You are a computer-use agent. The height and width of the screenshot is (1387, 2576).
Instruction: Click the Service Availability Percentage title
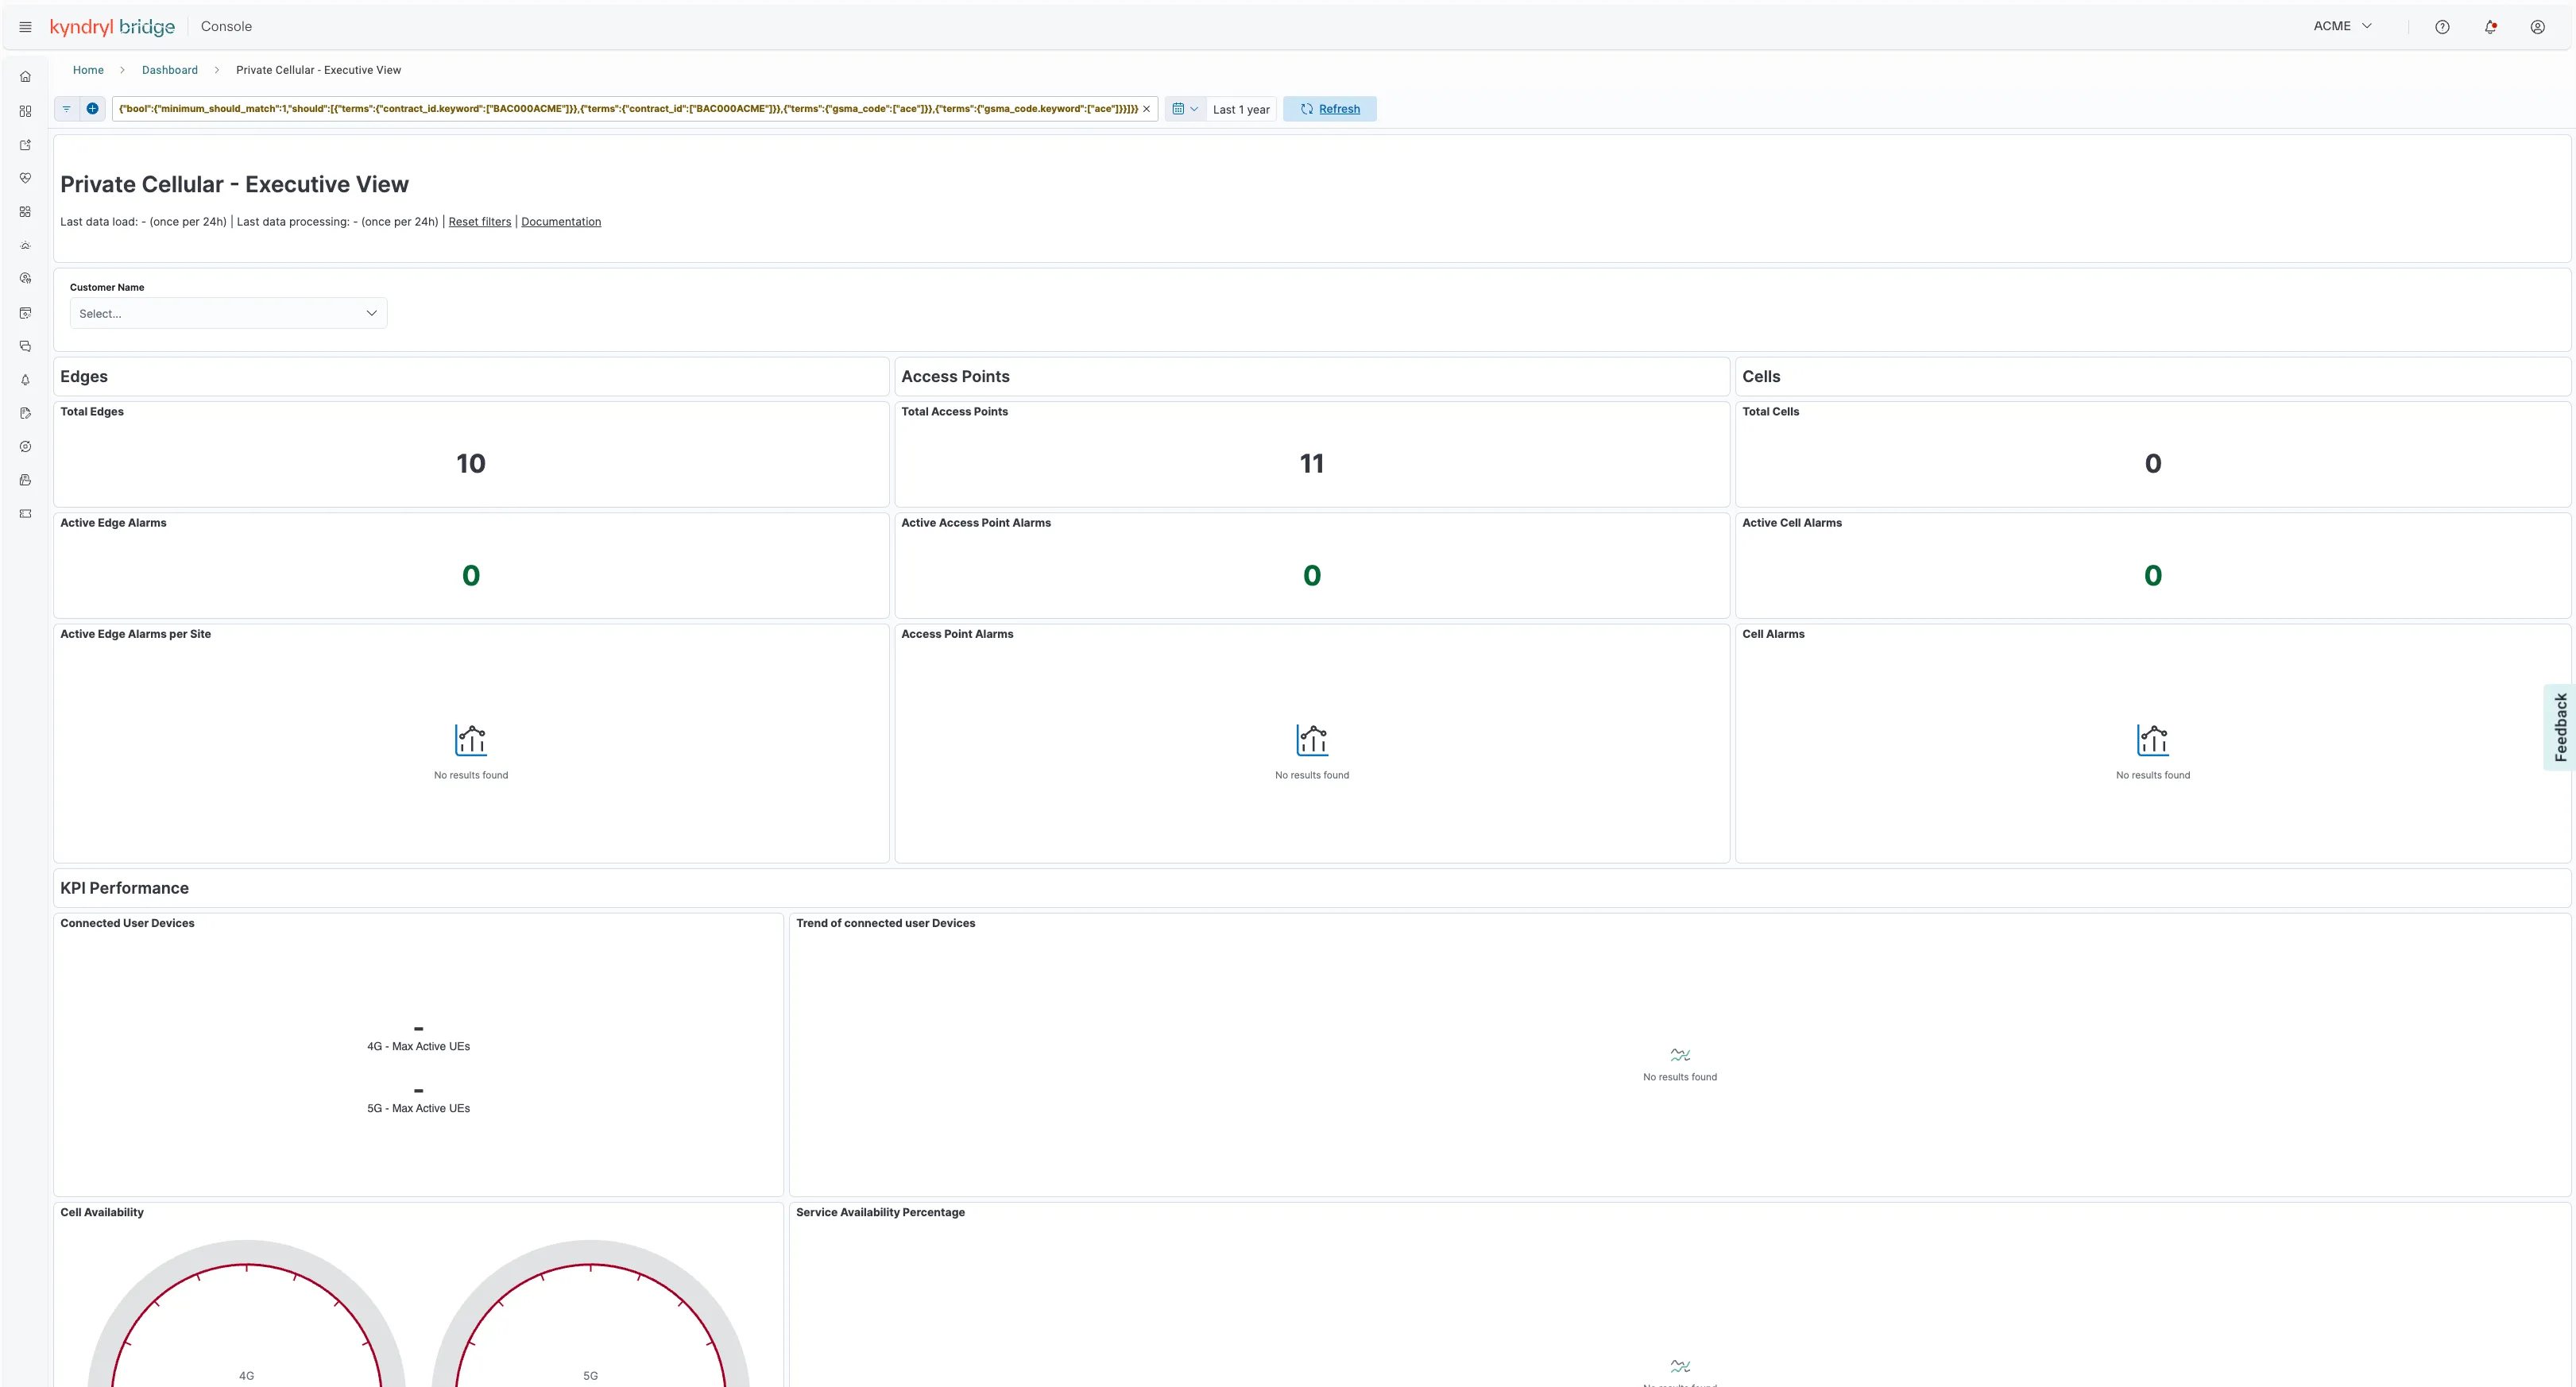coord(880,1212)
